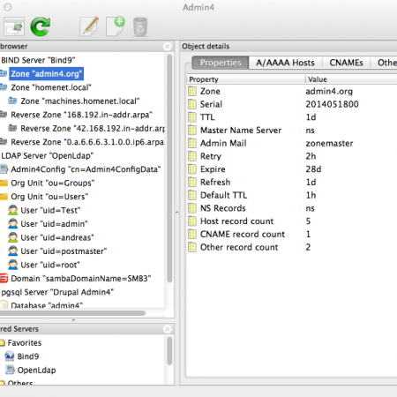Image resolution: width=397 pixels, height=397 pixels.
Task: Select Database "admin4" in tree
Action: click(47, 305)
